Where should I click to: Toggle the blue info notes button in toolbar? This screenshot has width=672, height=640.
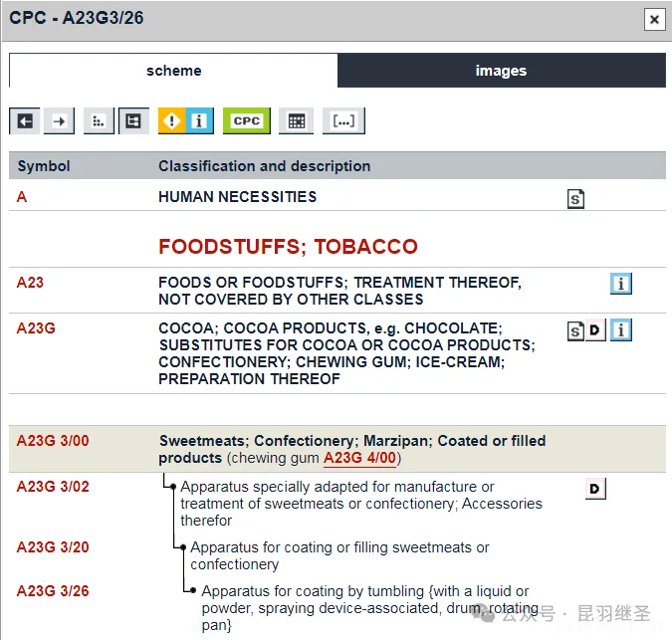[199, 120]
